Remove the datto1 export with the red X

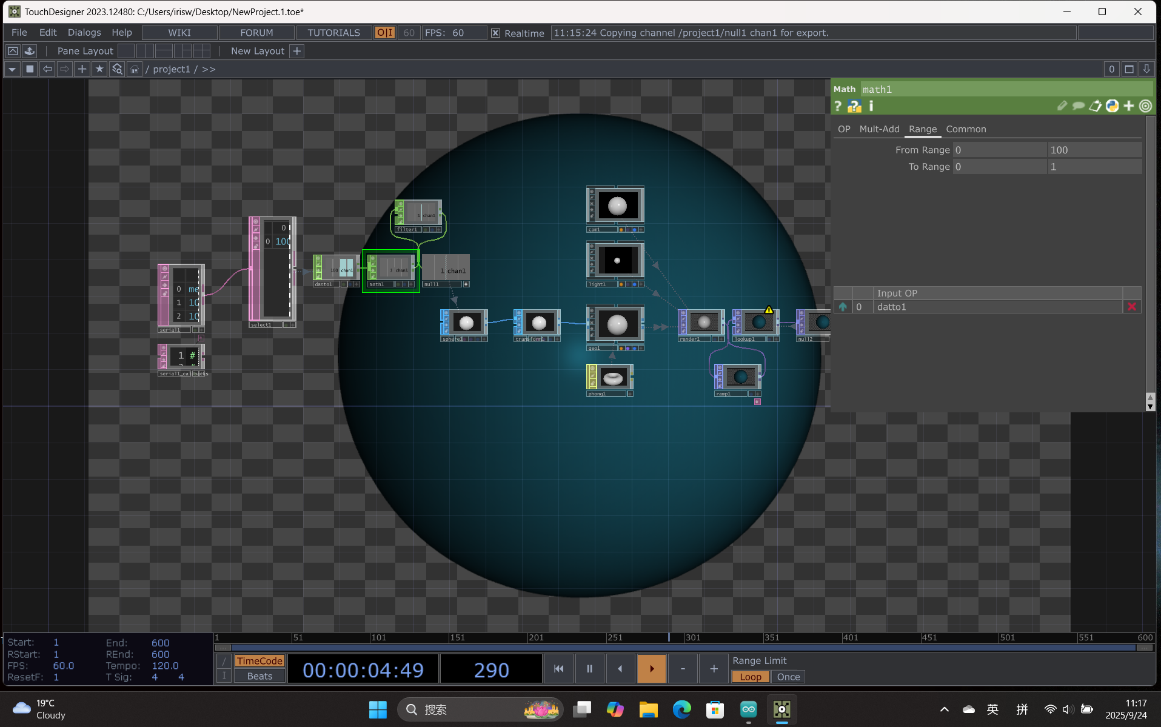coord(1131,307)
